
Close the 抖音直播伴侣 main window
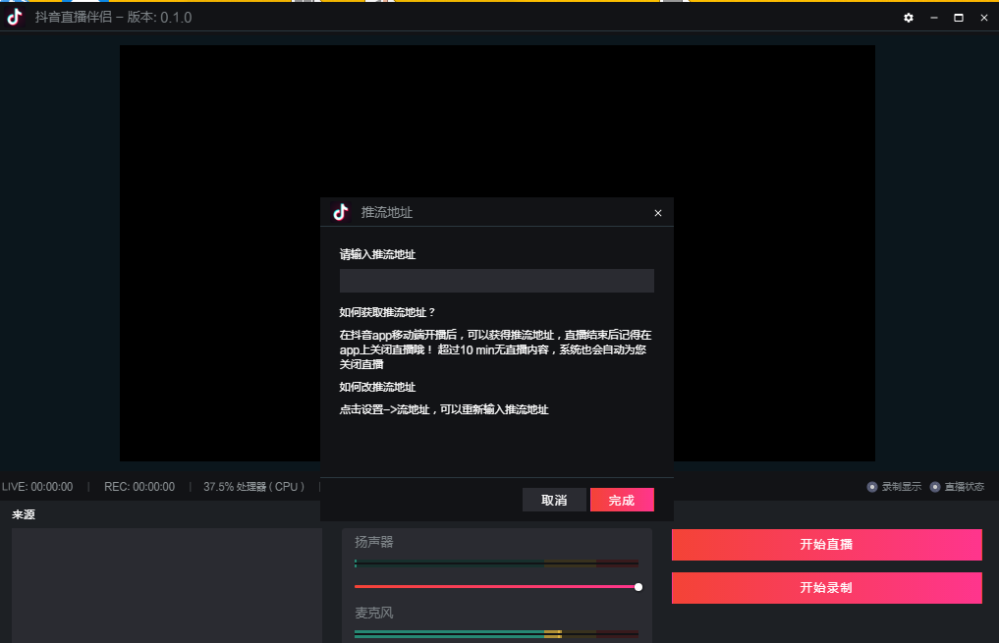pyautogui.click(x=983, y=18)
